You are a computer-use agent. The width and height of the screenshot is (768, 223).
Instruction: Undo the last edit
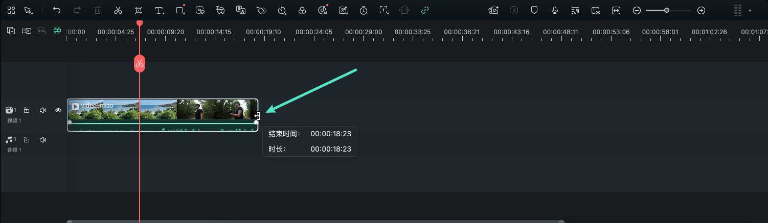57,10
